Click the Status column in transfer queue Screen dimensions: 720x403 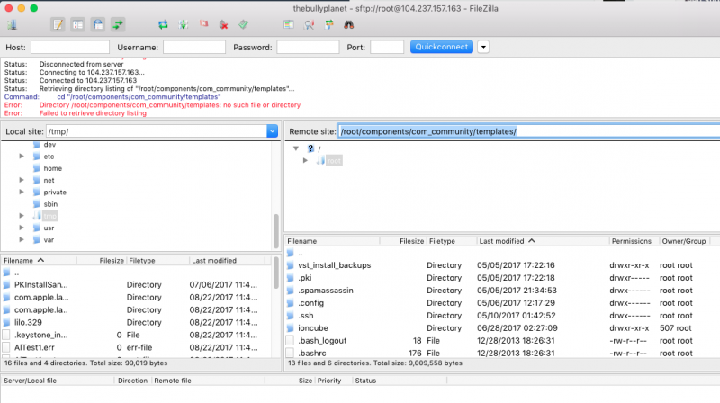pos(400,381)
